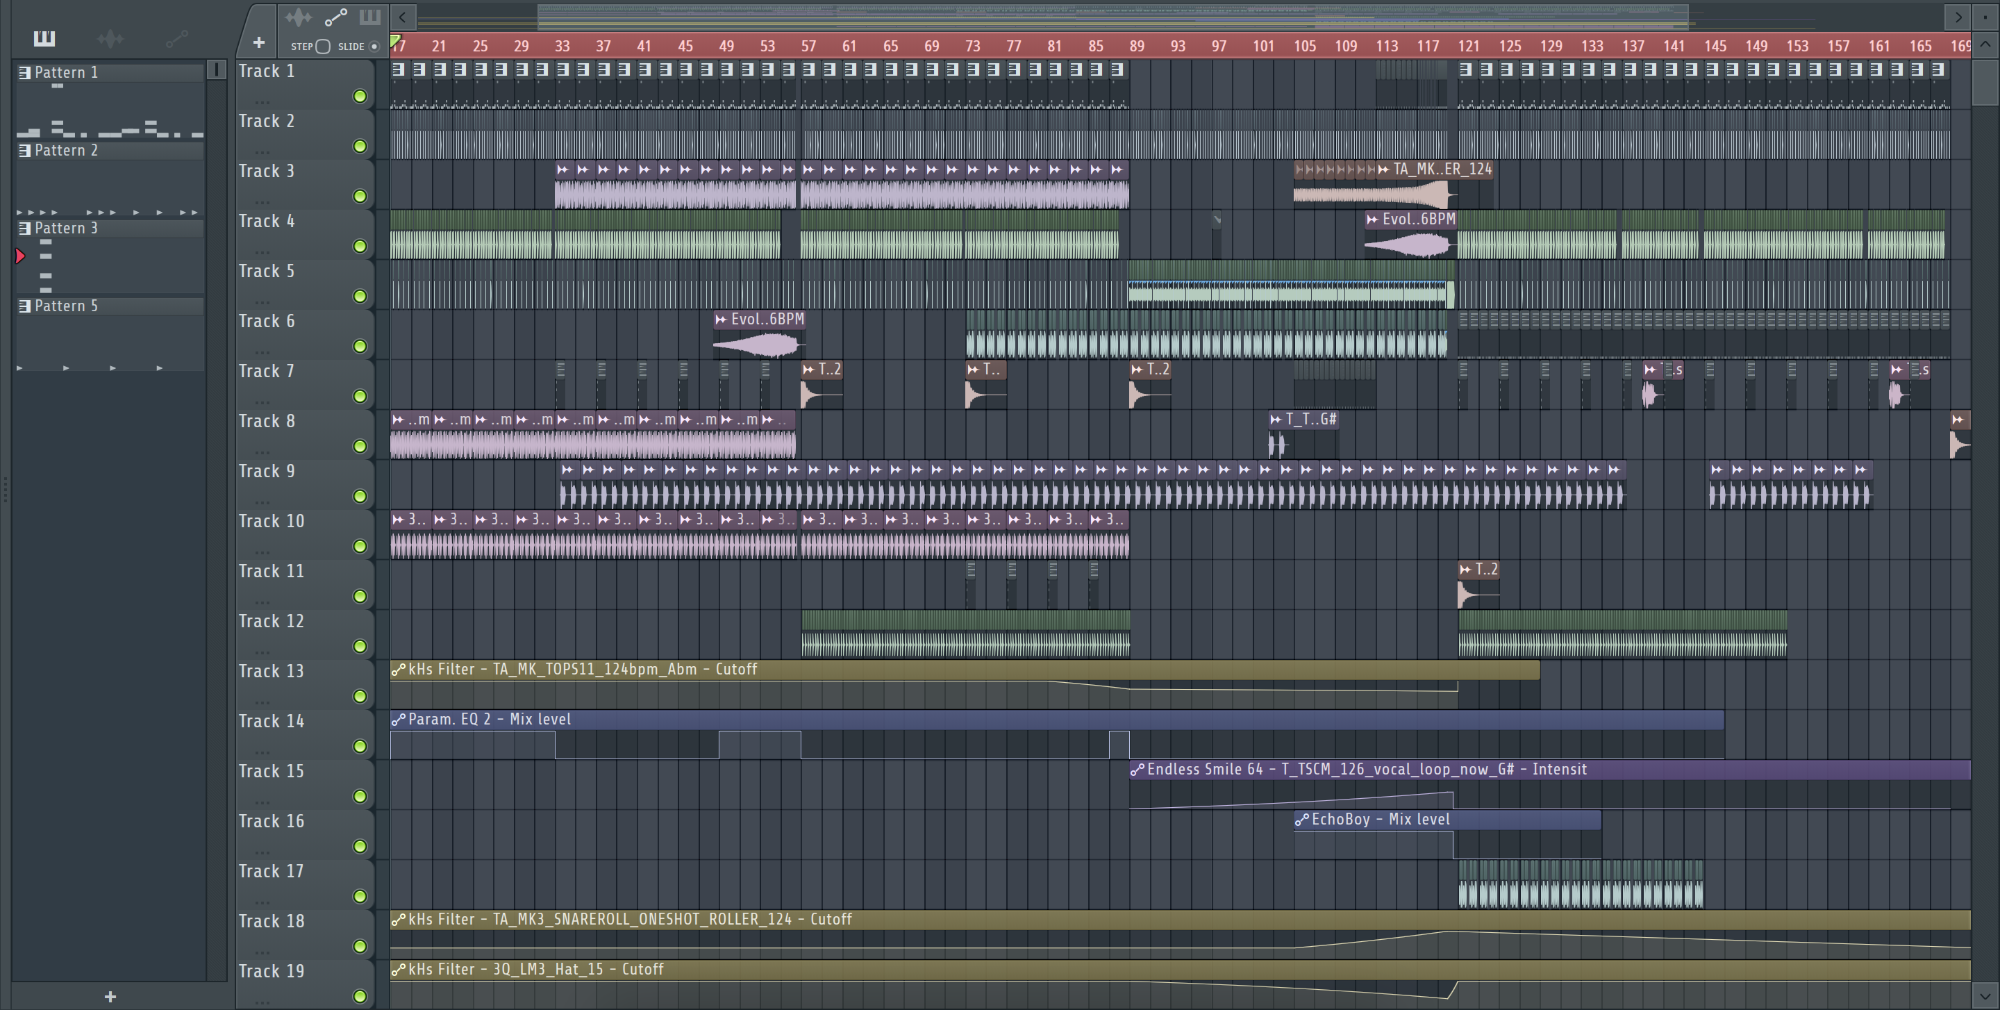Select pattern clip focus piano icon
Viewport: 2000px width, 1010px height.
(369, 17)
